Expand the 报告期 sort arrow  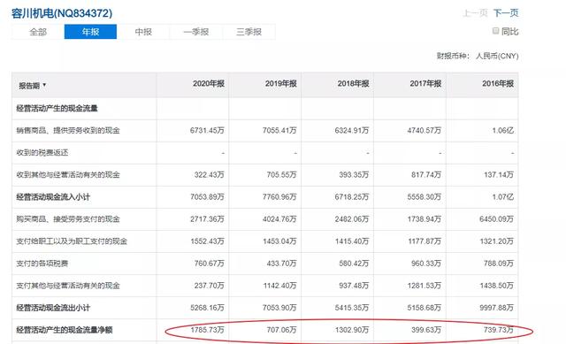[44, 85]
